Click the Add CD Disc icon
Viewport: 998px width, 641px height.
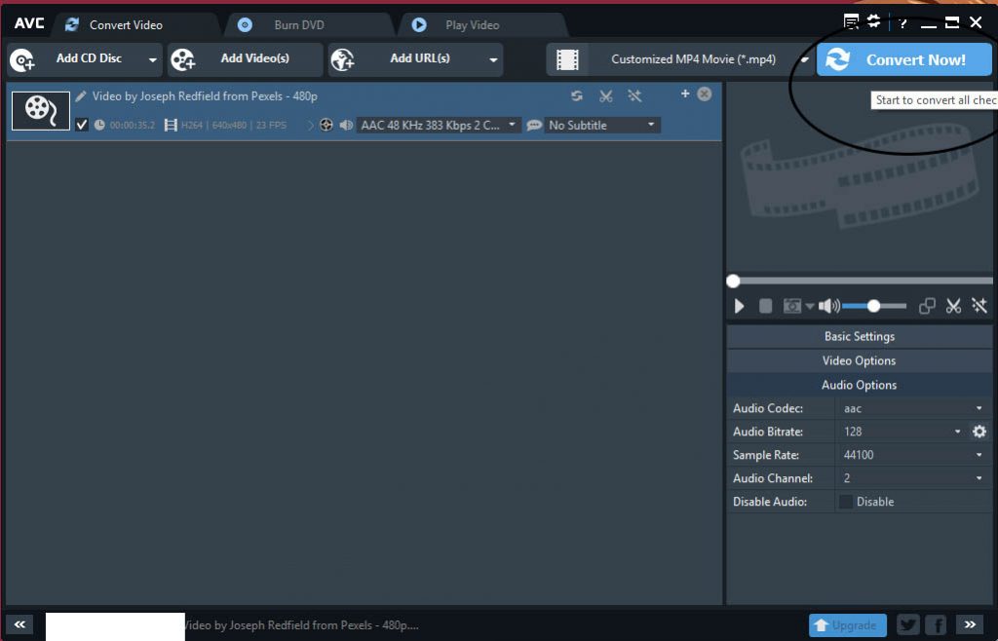pyautogui.click(x=22, y=60)
